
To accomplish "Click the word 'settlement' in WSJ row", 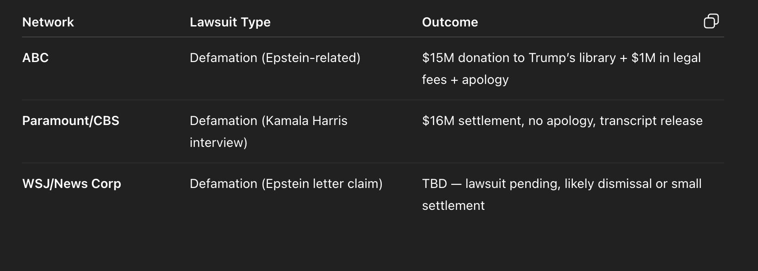I will pyautogui.click(x=453, y=206).
